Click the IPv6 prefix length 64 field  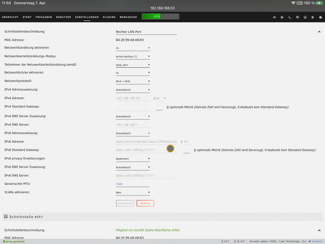[187, 142]
